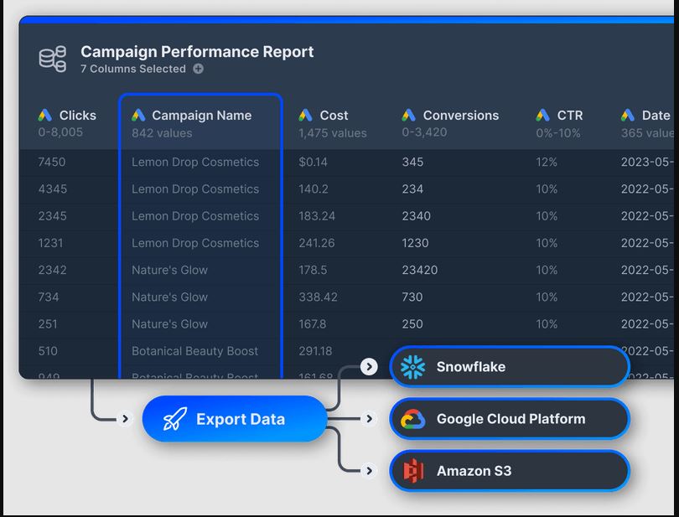Click Nature's Glow in the 2342 row
This screenshot has width=679, height=517.
coord(169,270)
